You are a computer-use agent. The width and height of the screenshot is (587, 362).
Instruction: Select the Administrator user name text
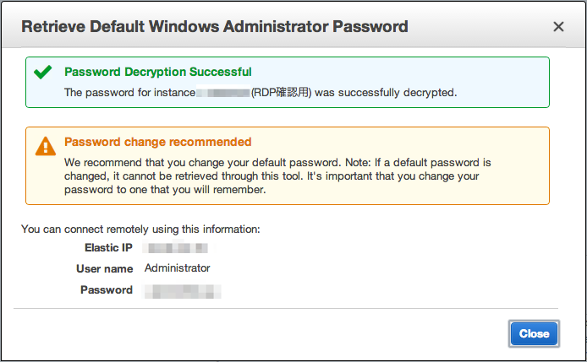[177, 267]
